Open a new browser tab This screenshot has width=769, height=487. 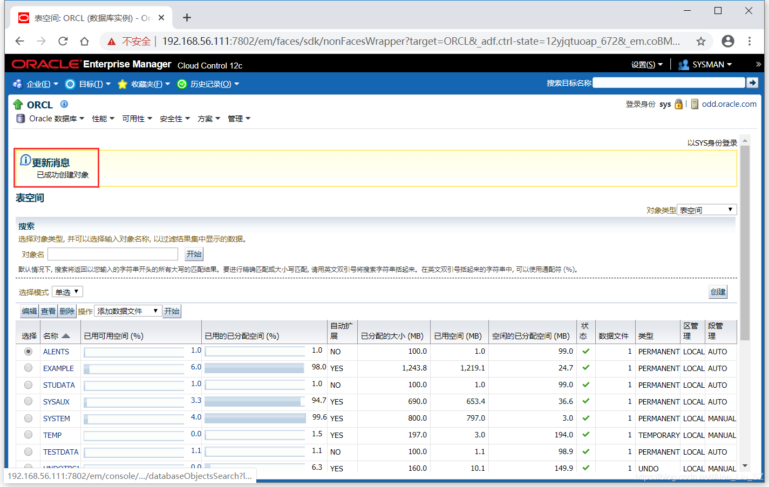(x=187, y=18)
